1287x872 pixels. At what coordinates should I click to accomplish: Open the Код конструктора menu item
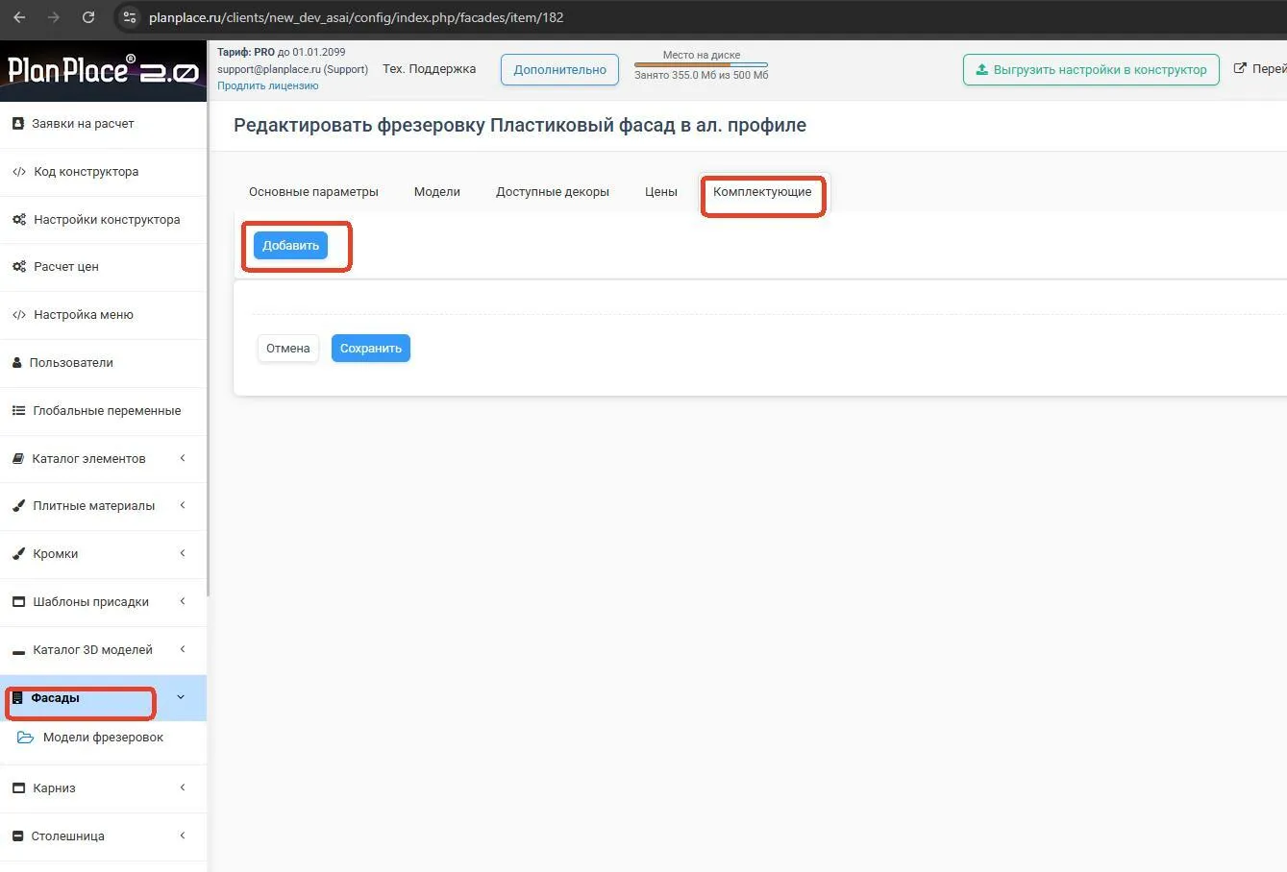point(103,172)
